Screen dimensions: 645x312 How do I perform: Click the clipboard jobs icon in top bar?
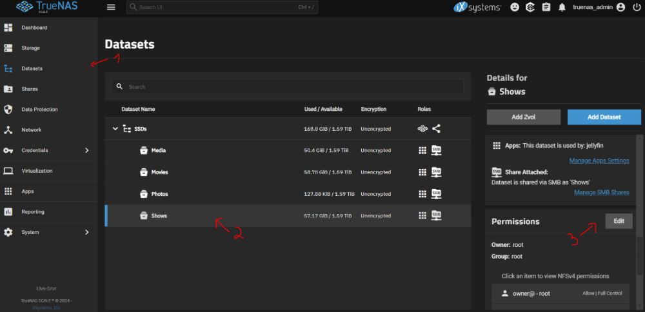(x=546, y=8)
